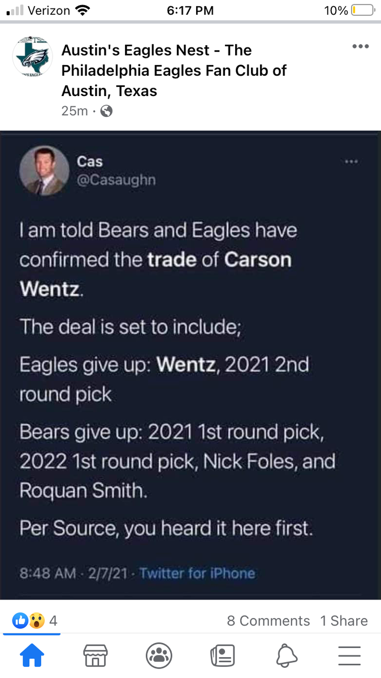Tap the 25m post timestamp

[74, 111]
